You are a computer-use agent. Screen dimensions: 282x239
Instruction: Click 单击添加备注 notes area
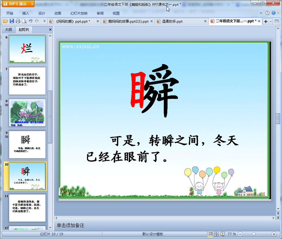coord(71,225)
